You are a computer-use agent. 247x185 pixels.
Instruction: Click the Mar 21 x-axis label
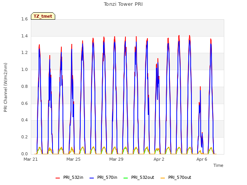(x=31, y=159)
